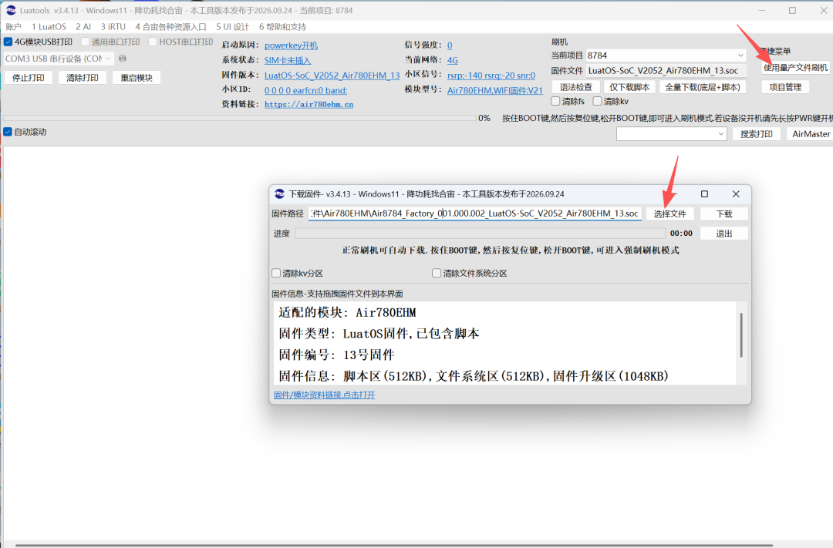The image size is (833, 548).
Task: Minimize the main Luatools window
Action: click(x=762, y=10)
